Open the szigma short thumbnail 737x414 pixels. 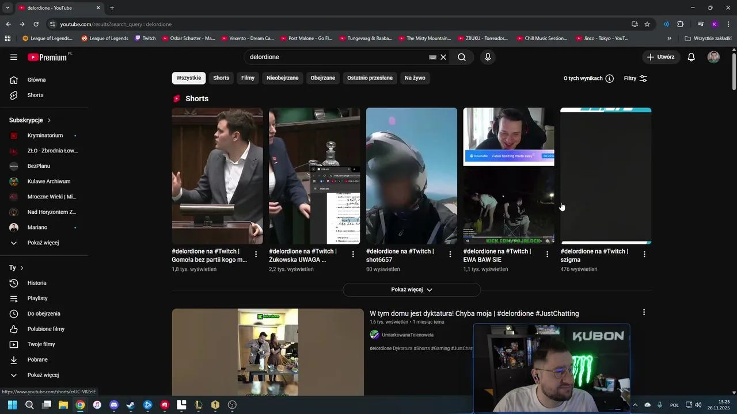(x=606, y=176)
